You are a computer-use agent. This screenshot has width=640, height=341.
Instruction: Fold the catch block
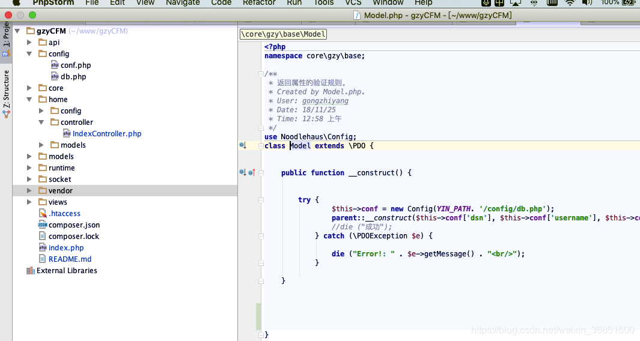[x=261, y=236]
